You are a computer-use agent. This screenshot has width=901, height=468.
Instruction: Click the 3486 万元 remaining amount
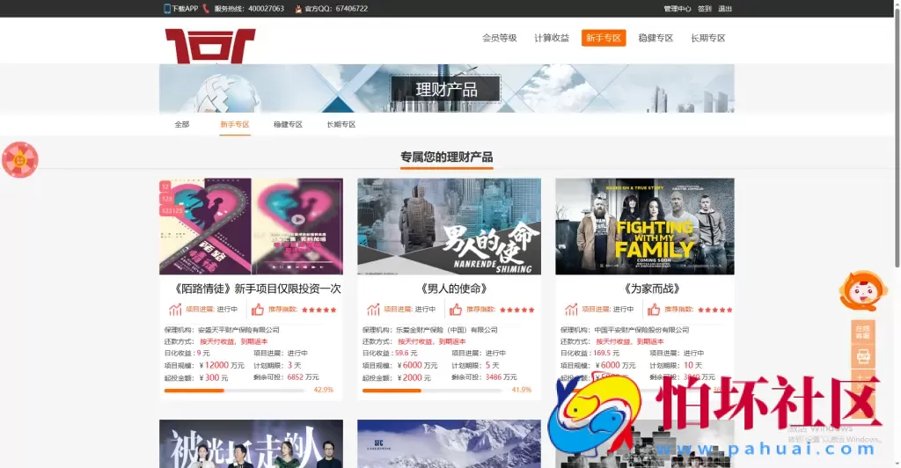501,377
